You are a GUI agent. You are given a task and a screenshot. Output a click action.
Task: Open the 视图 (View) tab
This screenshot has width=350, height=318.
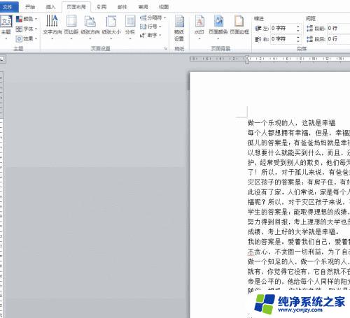coord(164,7)
